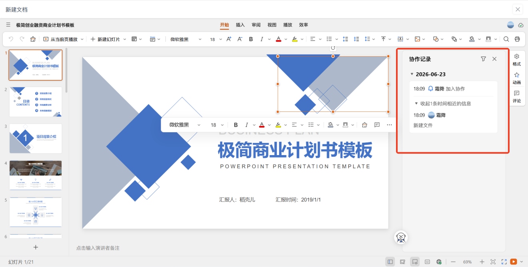
Task: Click the print icon in the toolbar
Action: 517,39
